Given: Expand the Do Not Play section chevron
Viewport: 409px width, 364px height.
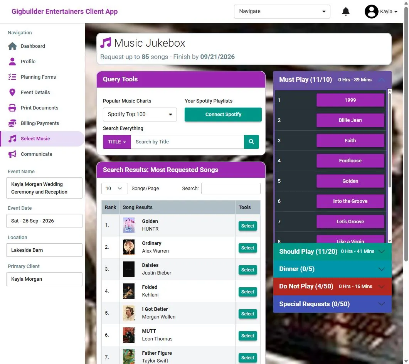Looking at the screenshot, I should pyautogui.click(x=381, y=286).
